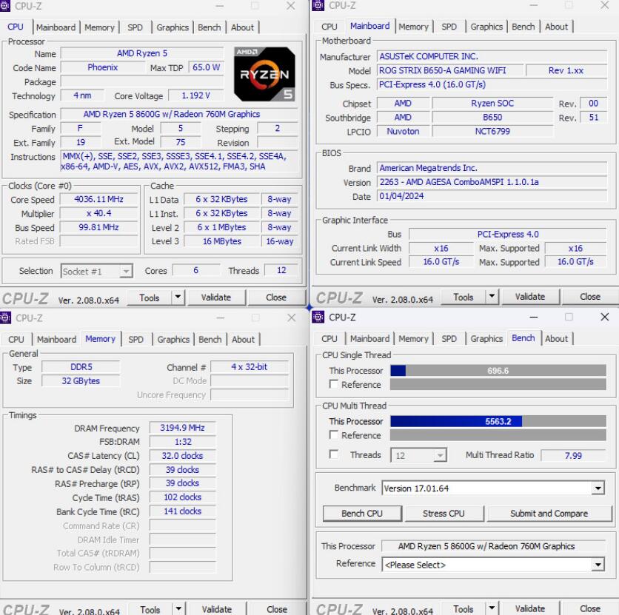Click the Bench CPU button

(x=362, y=513)
